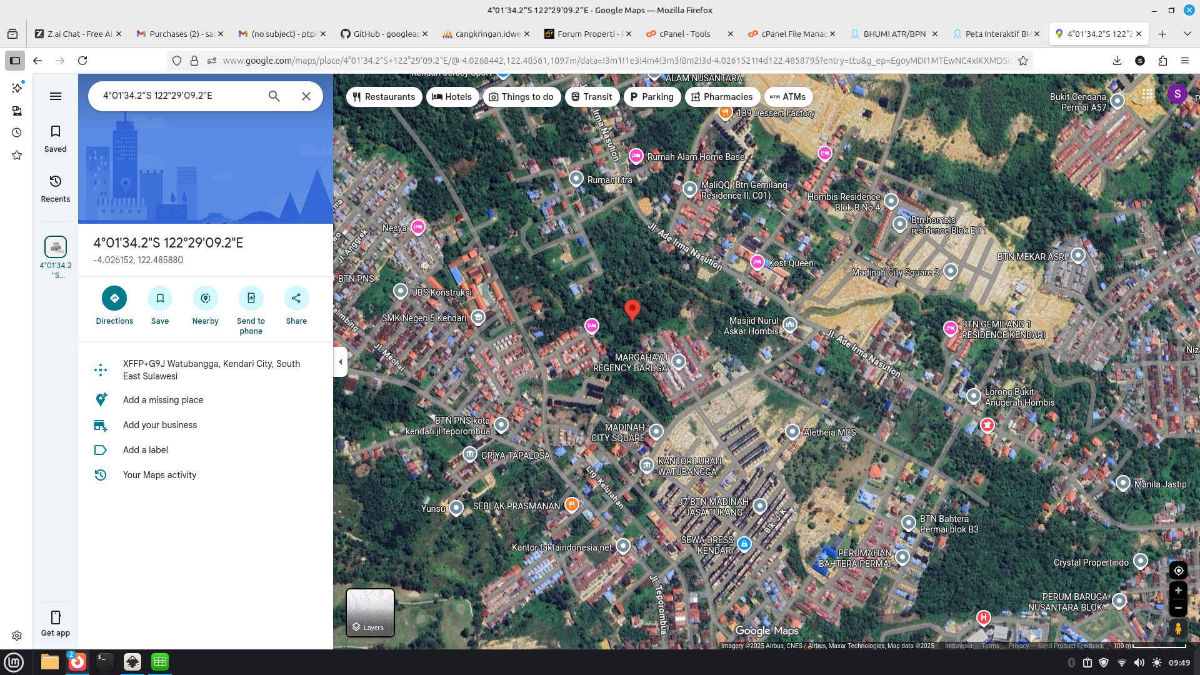Share this coordinate location
The width and height of the screenshot is (1200, 675).
(296, 298)
